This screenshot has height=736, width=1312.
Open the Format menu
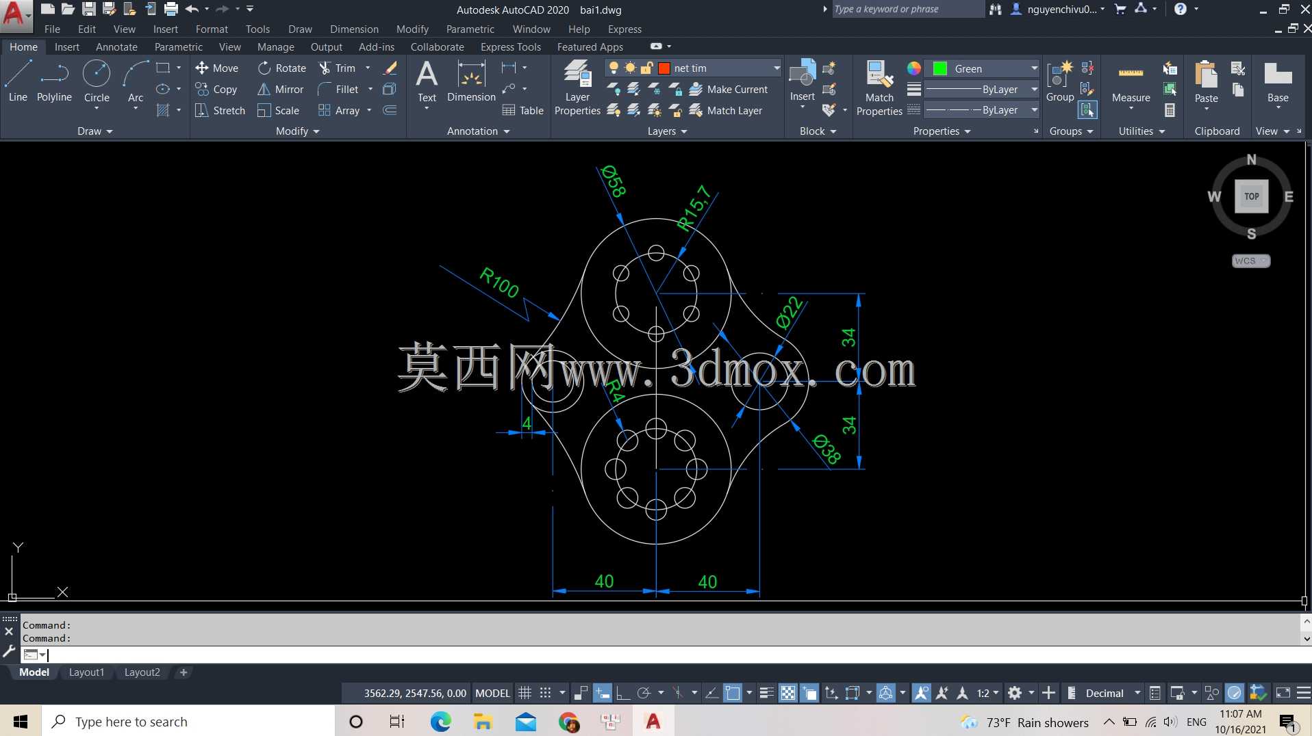(x=212, y=29)
